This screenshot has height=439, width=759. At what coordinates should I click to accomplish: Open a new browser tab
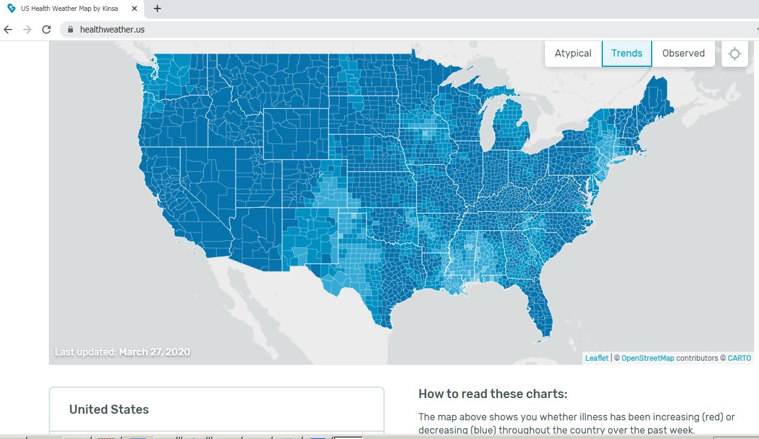point(157,8)
